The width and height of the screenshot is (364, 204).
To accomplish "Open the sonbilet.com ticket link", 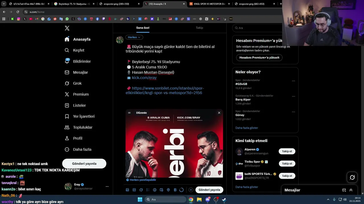I will pos(164,90).
